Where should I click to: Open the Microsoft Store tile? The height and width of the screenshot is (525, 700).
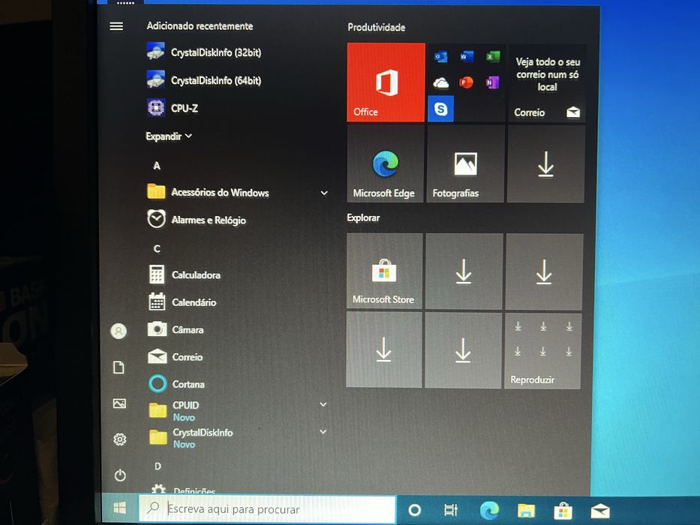[x=384, y=271]
